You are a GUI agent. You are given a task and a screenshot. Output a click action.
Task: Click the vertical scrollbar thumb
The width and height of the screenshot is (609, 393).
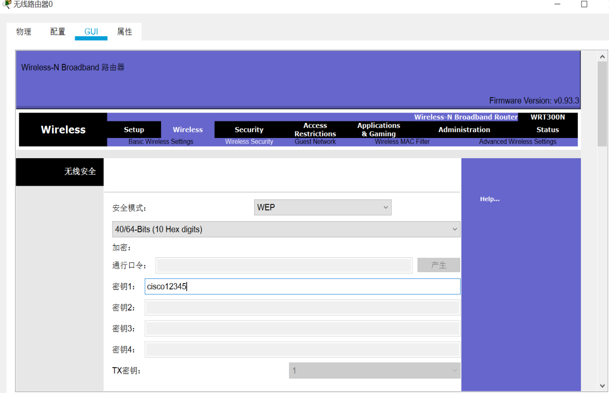602,104
